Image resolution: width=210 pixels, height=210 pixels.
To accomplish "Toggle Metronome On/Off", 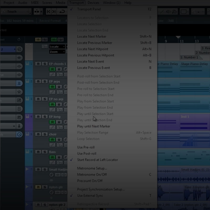I will point(112,175).
